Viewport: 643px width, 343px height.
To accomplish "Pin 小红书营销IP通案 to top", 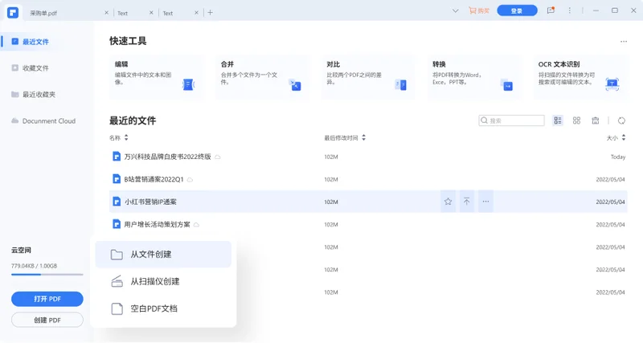I will tap(467, 201).
